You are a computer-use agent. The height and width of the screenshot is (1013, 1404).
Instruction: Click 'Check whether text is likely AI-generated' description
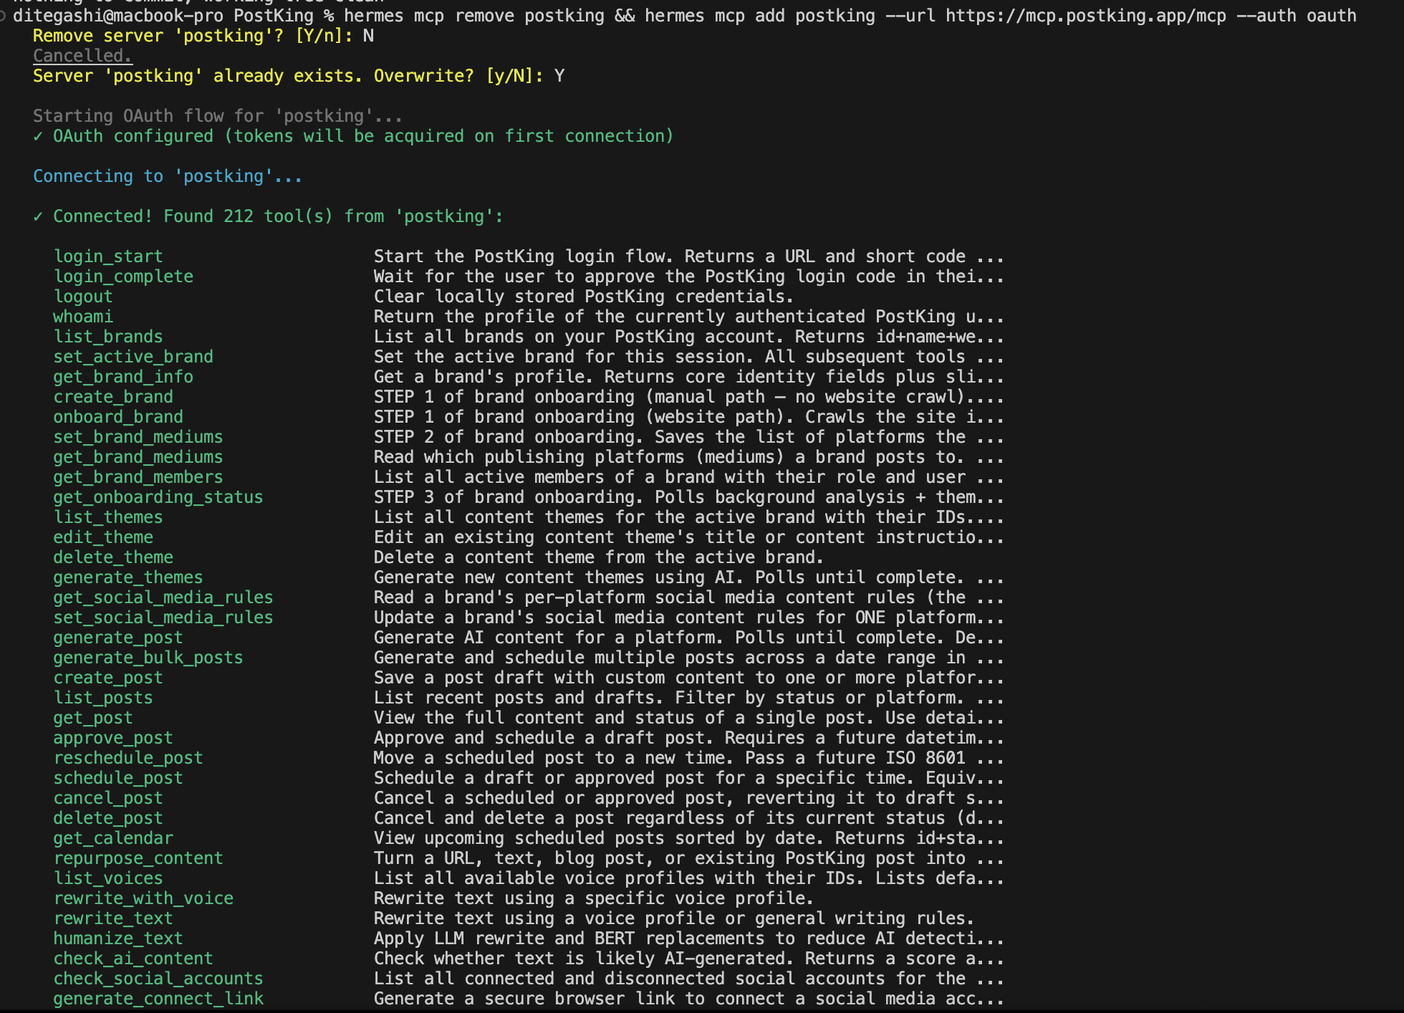[x=689, y=959]
